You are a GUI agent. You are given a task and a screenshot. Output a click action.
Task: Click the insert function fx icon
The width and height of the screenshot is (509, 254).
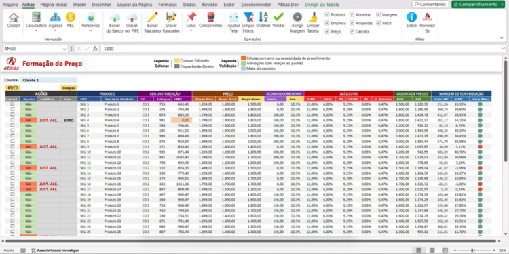[95, 49]
